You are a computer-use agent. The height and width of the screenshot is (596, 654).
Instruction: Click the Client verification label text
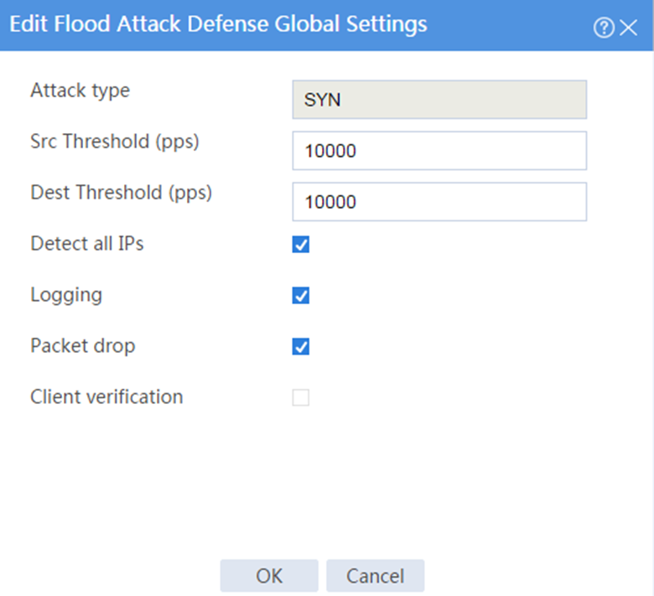pyautogui.click(x=106, y=396)
